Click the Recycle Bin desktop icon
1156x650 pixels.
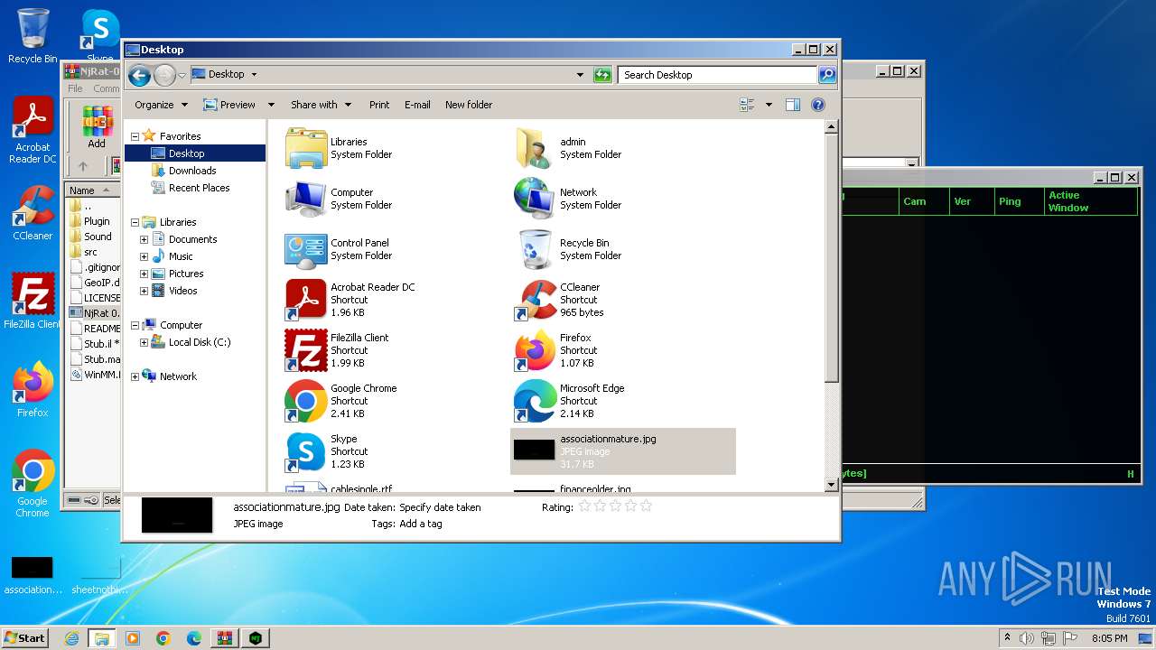[x=33, y=36]
